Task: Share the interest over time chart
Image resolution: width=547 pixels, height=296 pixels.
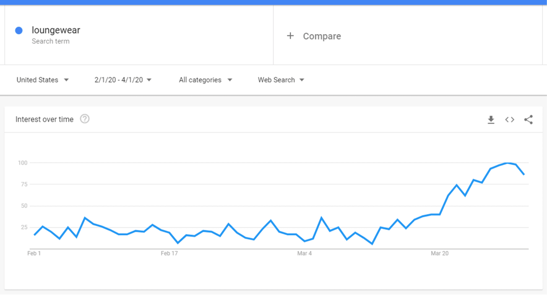Action: pos(529,120)
